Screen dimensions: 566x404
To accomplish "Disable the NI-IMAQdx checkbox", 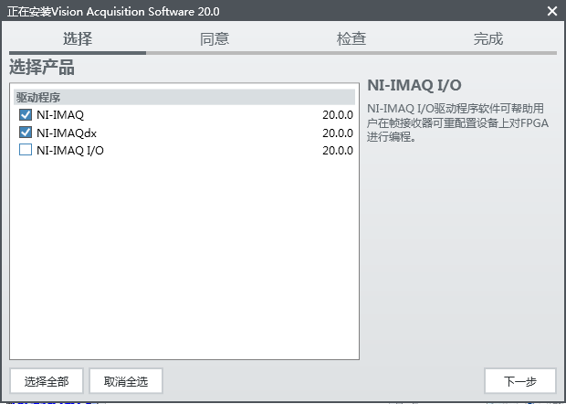I will pos(26,133).
